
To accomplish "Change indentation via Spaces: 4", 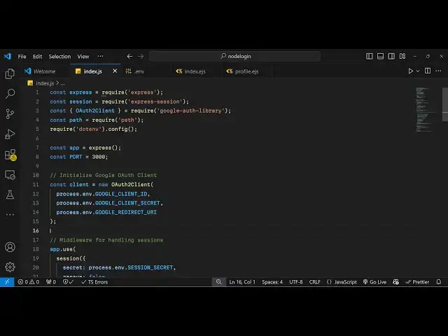I will tap(272, 282).
